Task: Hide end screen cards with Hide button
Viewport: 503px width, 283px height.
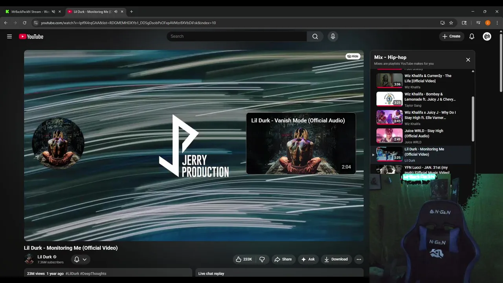Action: point(353,56)
